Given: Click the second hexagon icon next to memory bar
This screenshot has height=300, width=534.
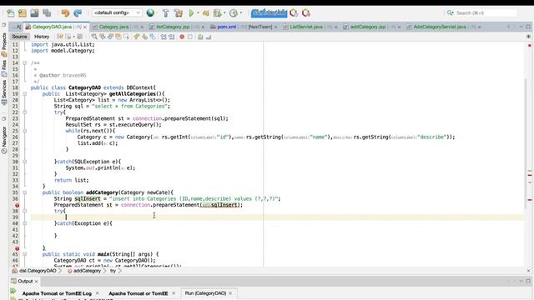Looking at the screenshot, I should 306,13.
